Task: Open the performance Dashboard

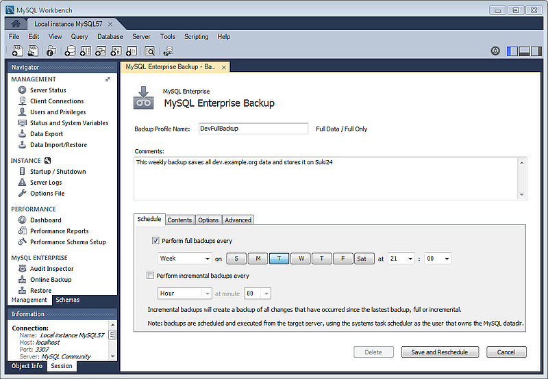Action: 45,220
